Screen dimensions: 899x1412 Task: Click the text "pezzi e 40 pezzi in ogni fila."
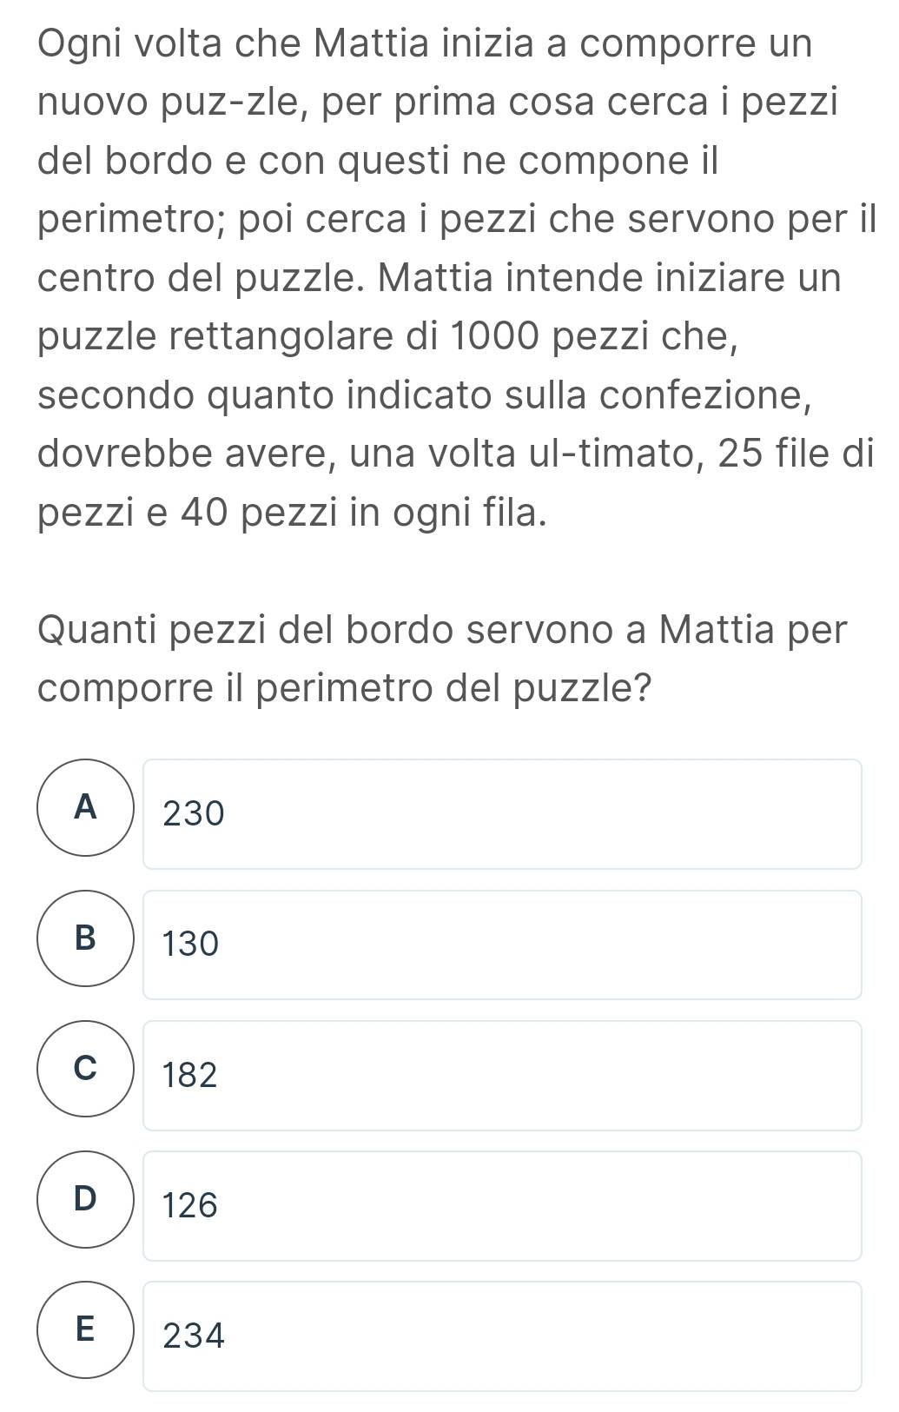coord(293,514)
